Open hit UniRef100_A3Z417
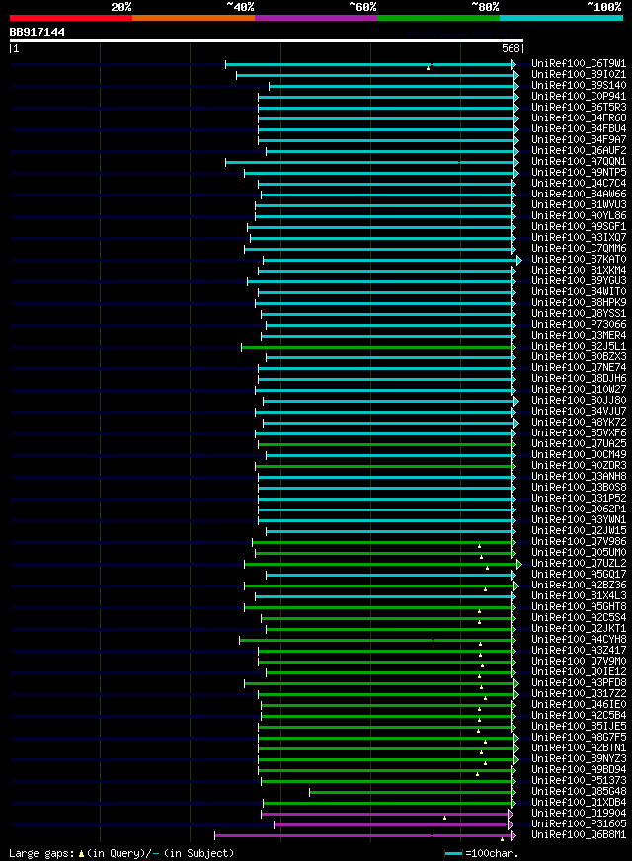632x861 pixels. pos(579,651)
